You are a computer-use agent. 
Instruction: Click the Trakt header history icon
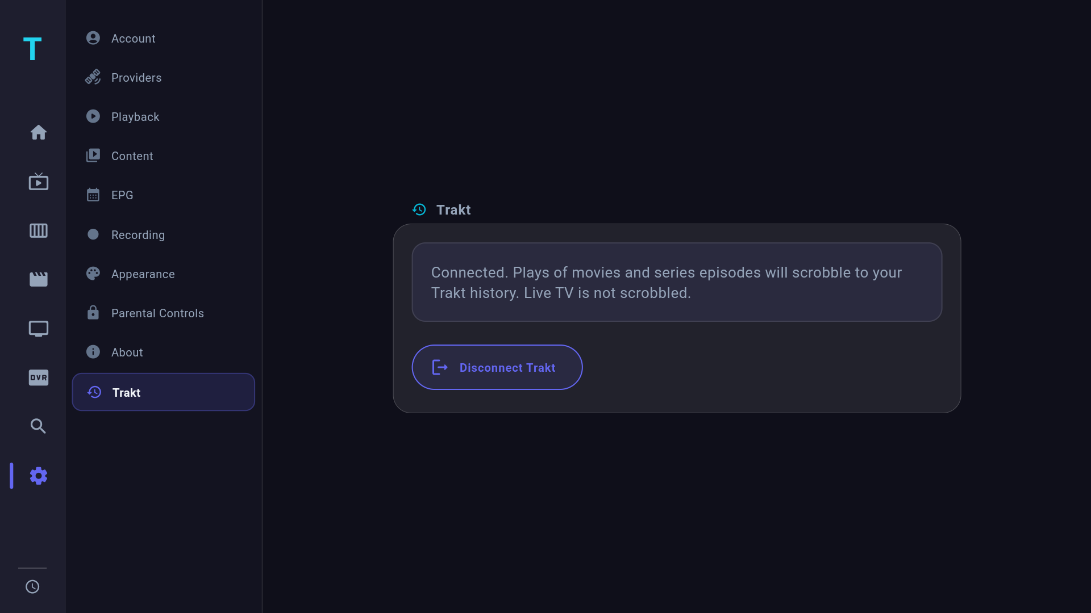(419, 210)
